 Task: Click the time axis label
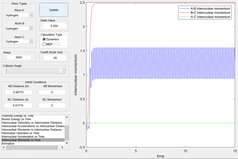(160, 156)
